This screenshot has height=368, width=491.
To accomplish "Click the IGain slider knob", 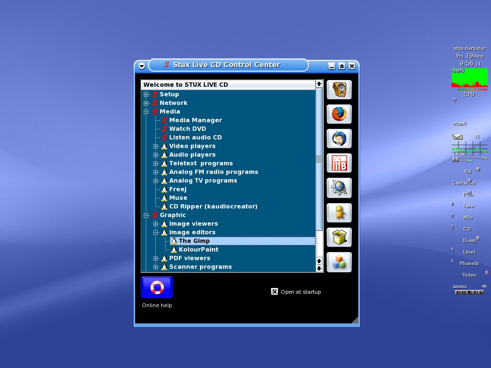I will [x=478, y=239].
